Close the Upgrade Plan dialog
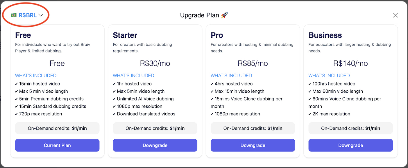Screen dimensions: 408x168 click(395, 15)
